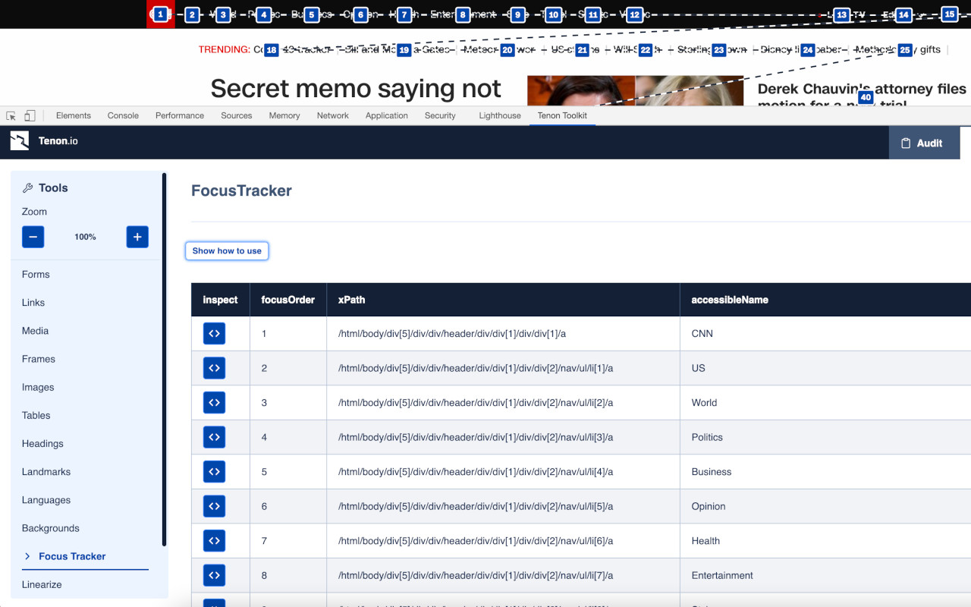
Task: Open the Landmarks tool in sidebar
Action: 46,472
